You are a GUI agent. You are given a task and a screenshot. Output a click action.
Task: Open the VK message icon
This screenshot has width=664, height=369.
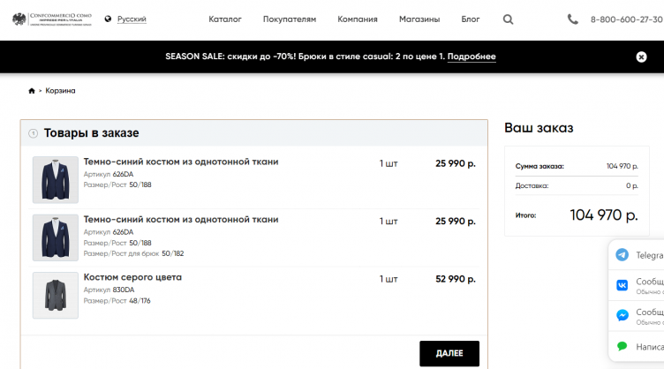coord(622,285)
